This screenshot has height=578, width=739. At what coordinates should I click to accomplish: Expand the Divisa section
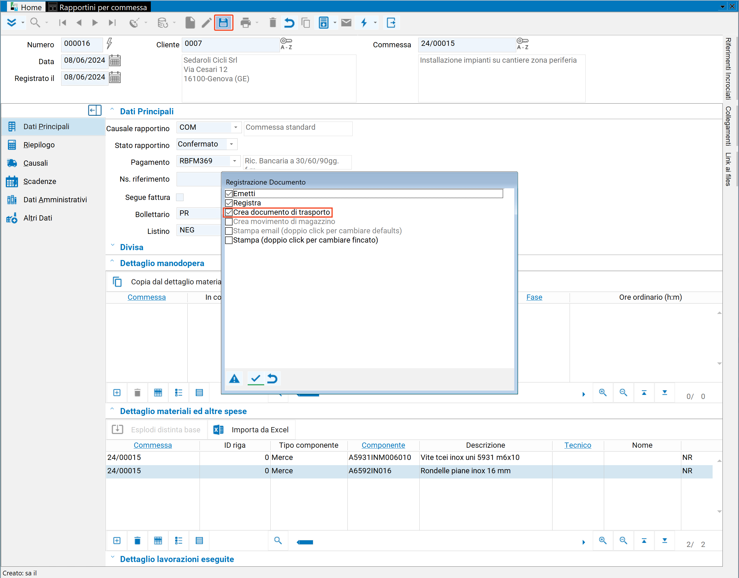pyautogui.click(x=113, y=245)
